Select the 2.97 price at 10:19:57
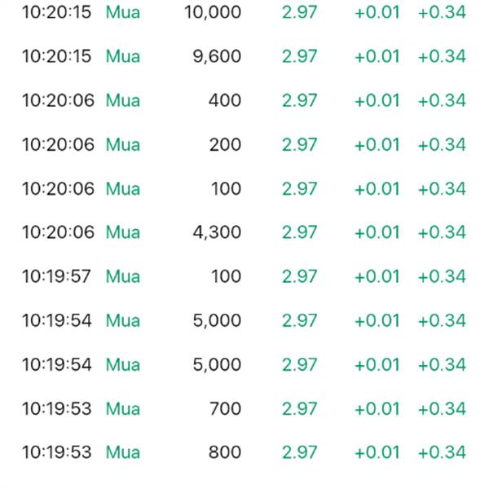The width and height of the screenshot is (489, 489). pyautogui.click(x=299, y=276)
